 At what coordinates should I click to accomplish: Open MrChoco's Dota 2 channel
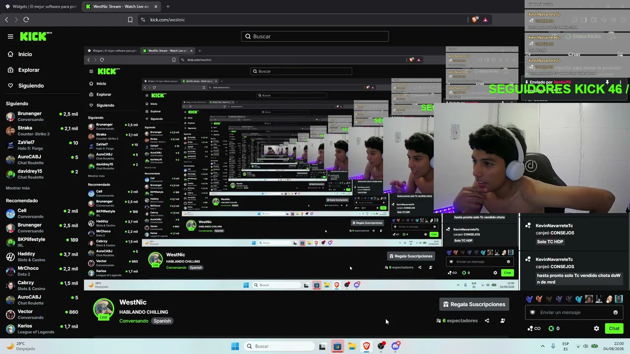tap(42, 271)
